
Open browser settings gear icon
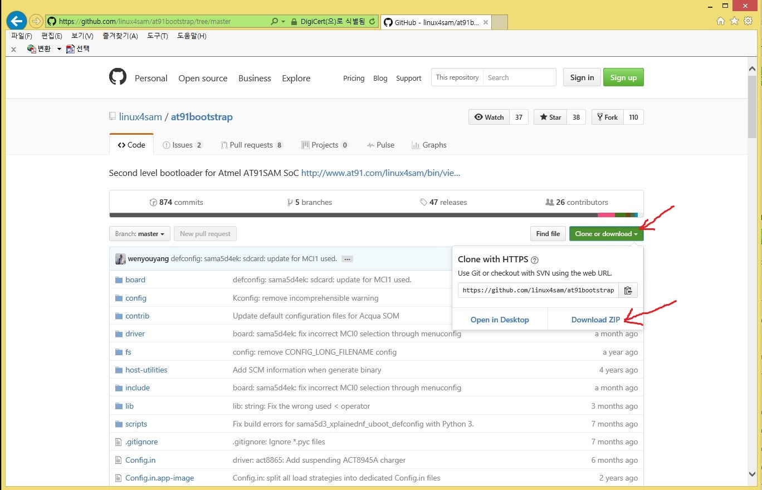(748, 21)
